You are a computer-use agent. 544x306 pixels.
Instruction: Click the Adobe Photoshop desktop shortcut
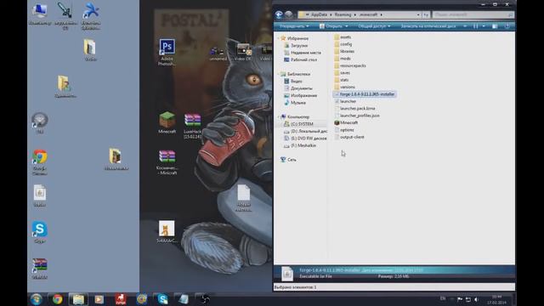click(x=167, y=52)
